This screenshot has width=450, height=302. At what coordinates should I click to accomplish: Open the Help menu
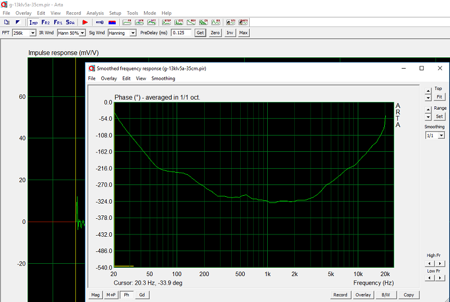[x=166, y=13]
